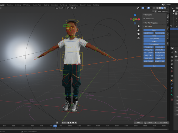
Task: Switch to Sculpting workspace tab
Action: pyautogui.click(x=18, y=5)
